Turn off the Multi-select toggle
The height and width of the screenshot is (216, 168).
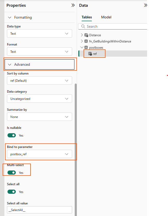click(x=12, y=173)
